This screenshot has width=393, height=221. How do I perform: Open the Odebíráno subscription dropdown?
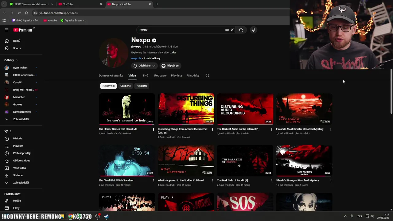144,66
